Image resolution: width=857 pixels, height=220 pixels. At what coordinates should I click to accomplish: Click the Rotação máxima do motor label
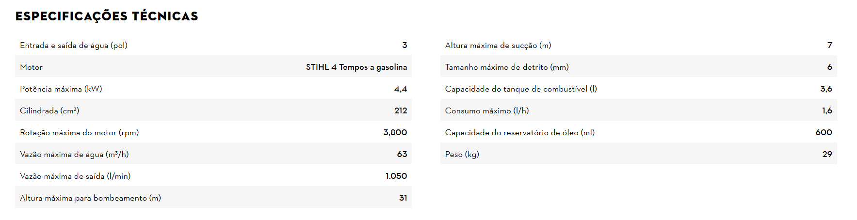coord(80,132)
